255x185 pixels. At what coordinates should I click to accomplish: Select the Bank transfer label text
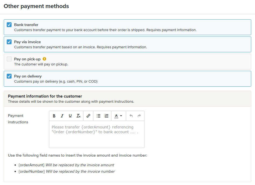click(26, 25)
